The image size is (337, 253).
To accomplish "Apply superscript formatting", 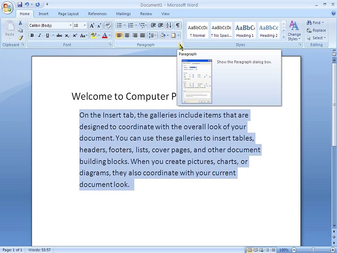I will coord(74,35).
